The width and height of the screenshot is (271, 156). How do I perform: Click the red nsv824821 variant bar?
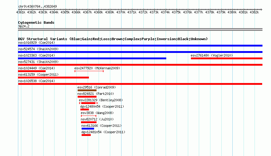click(87, 97)
